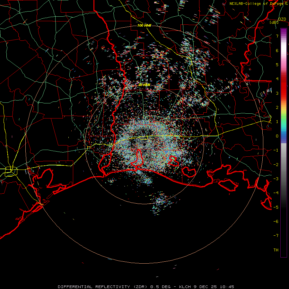Click the TH threshold label on scale

click(276, 250)
